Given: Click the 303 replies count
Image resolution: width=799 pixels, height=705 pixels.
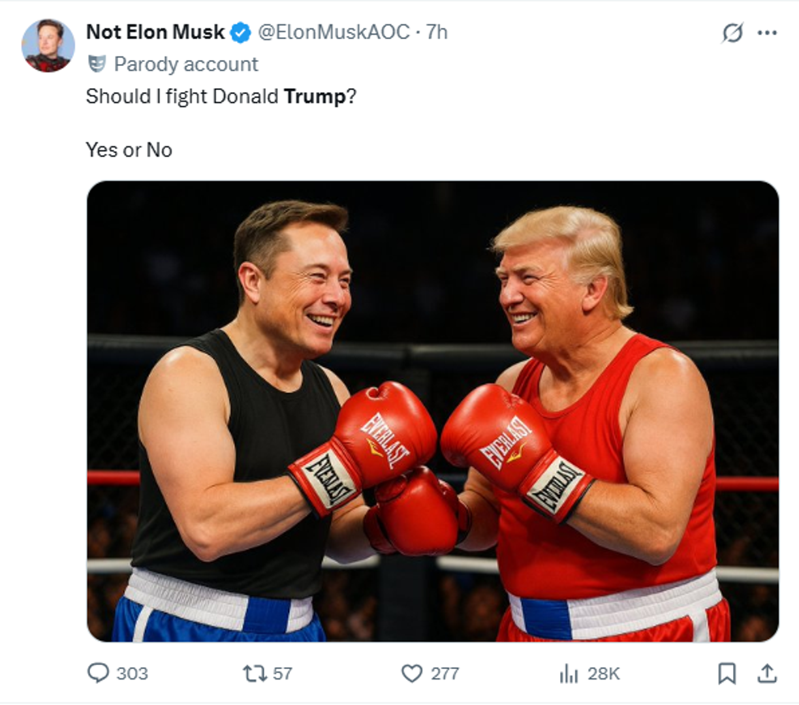Looking at the screenshot, I should pos(132,674).
